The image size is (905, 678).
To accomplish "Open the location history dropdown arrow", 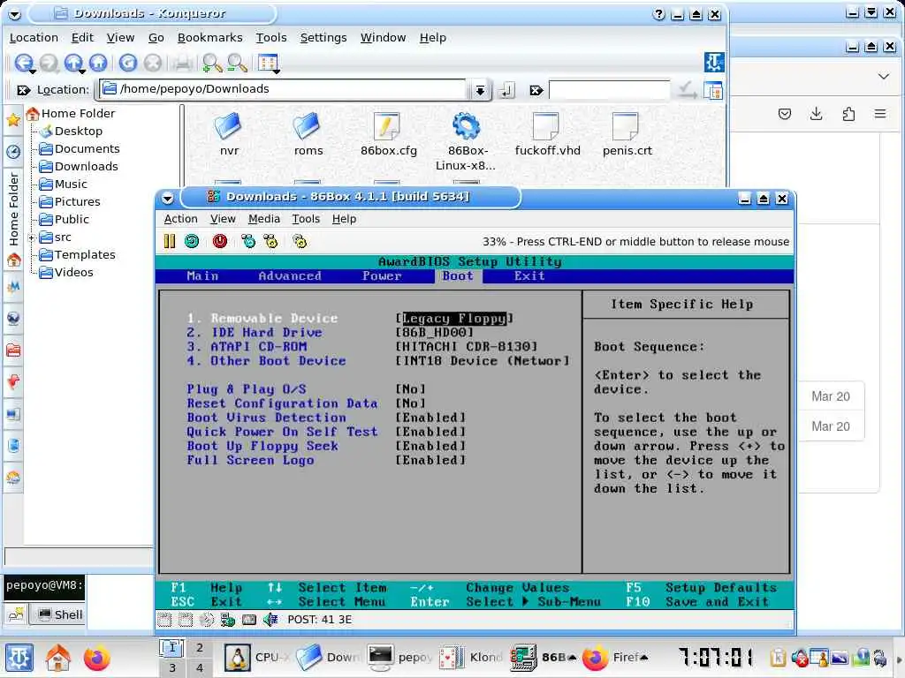I will tap(480, 90).
